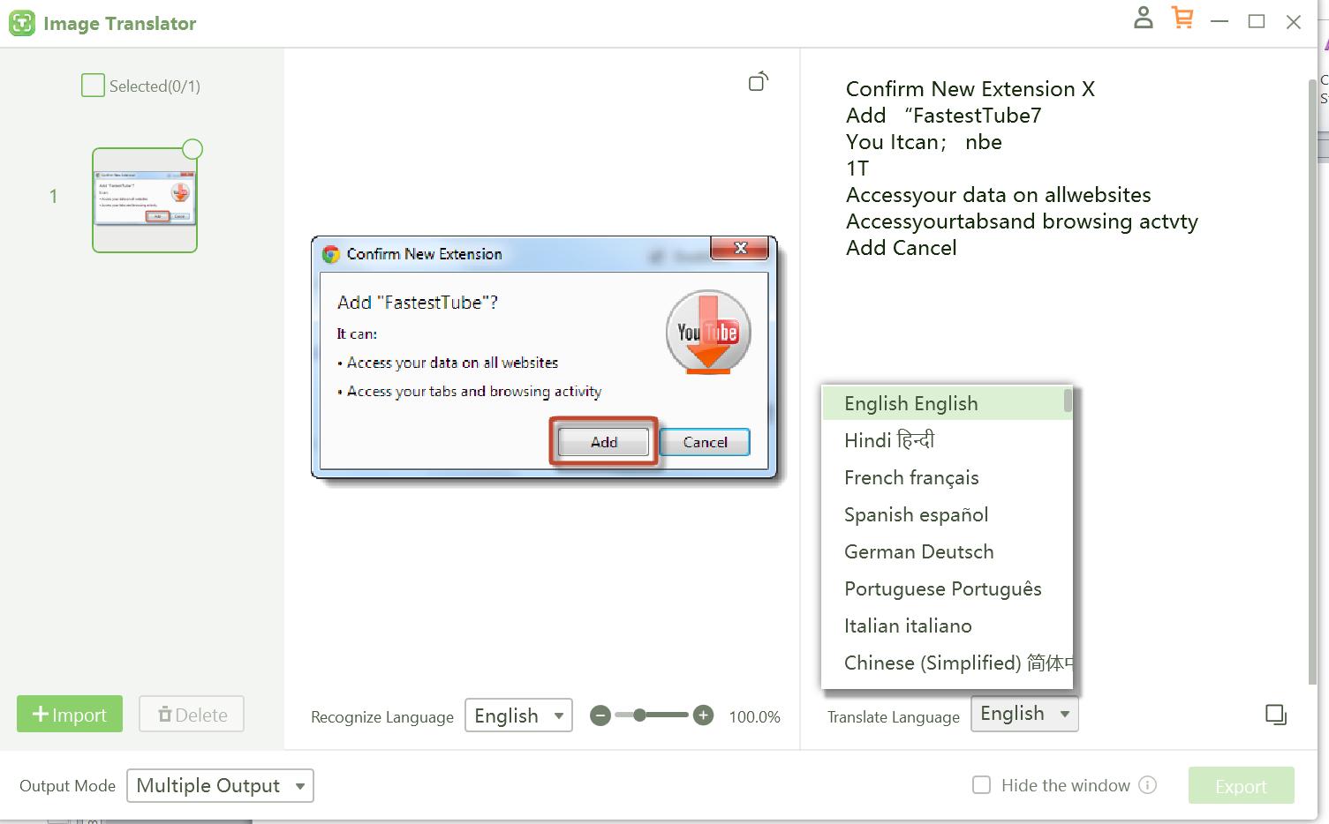Open the Recognize Language dropdown

[518, 715]
